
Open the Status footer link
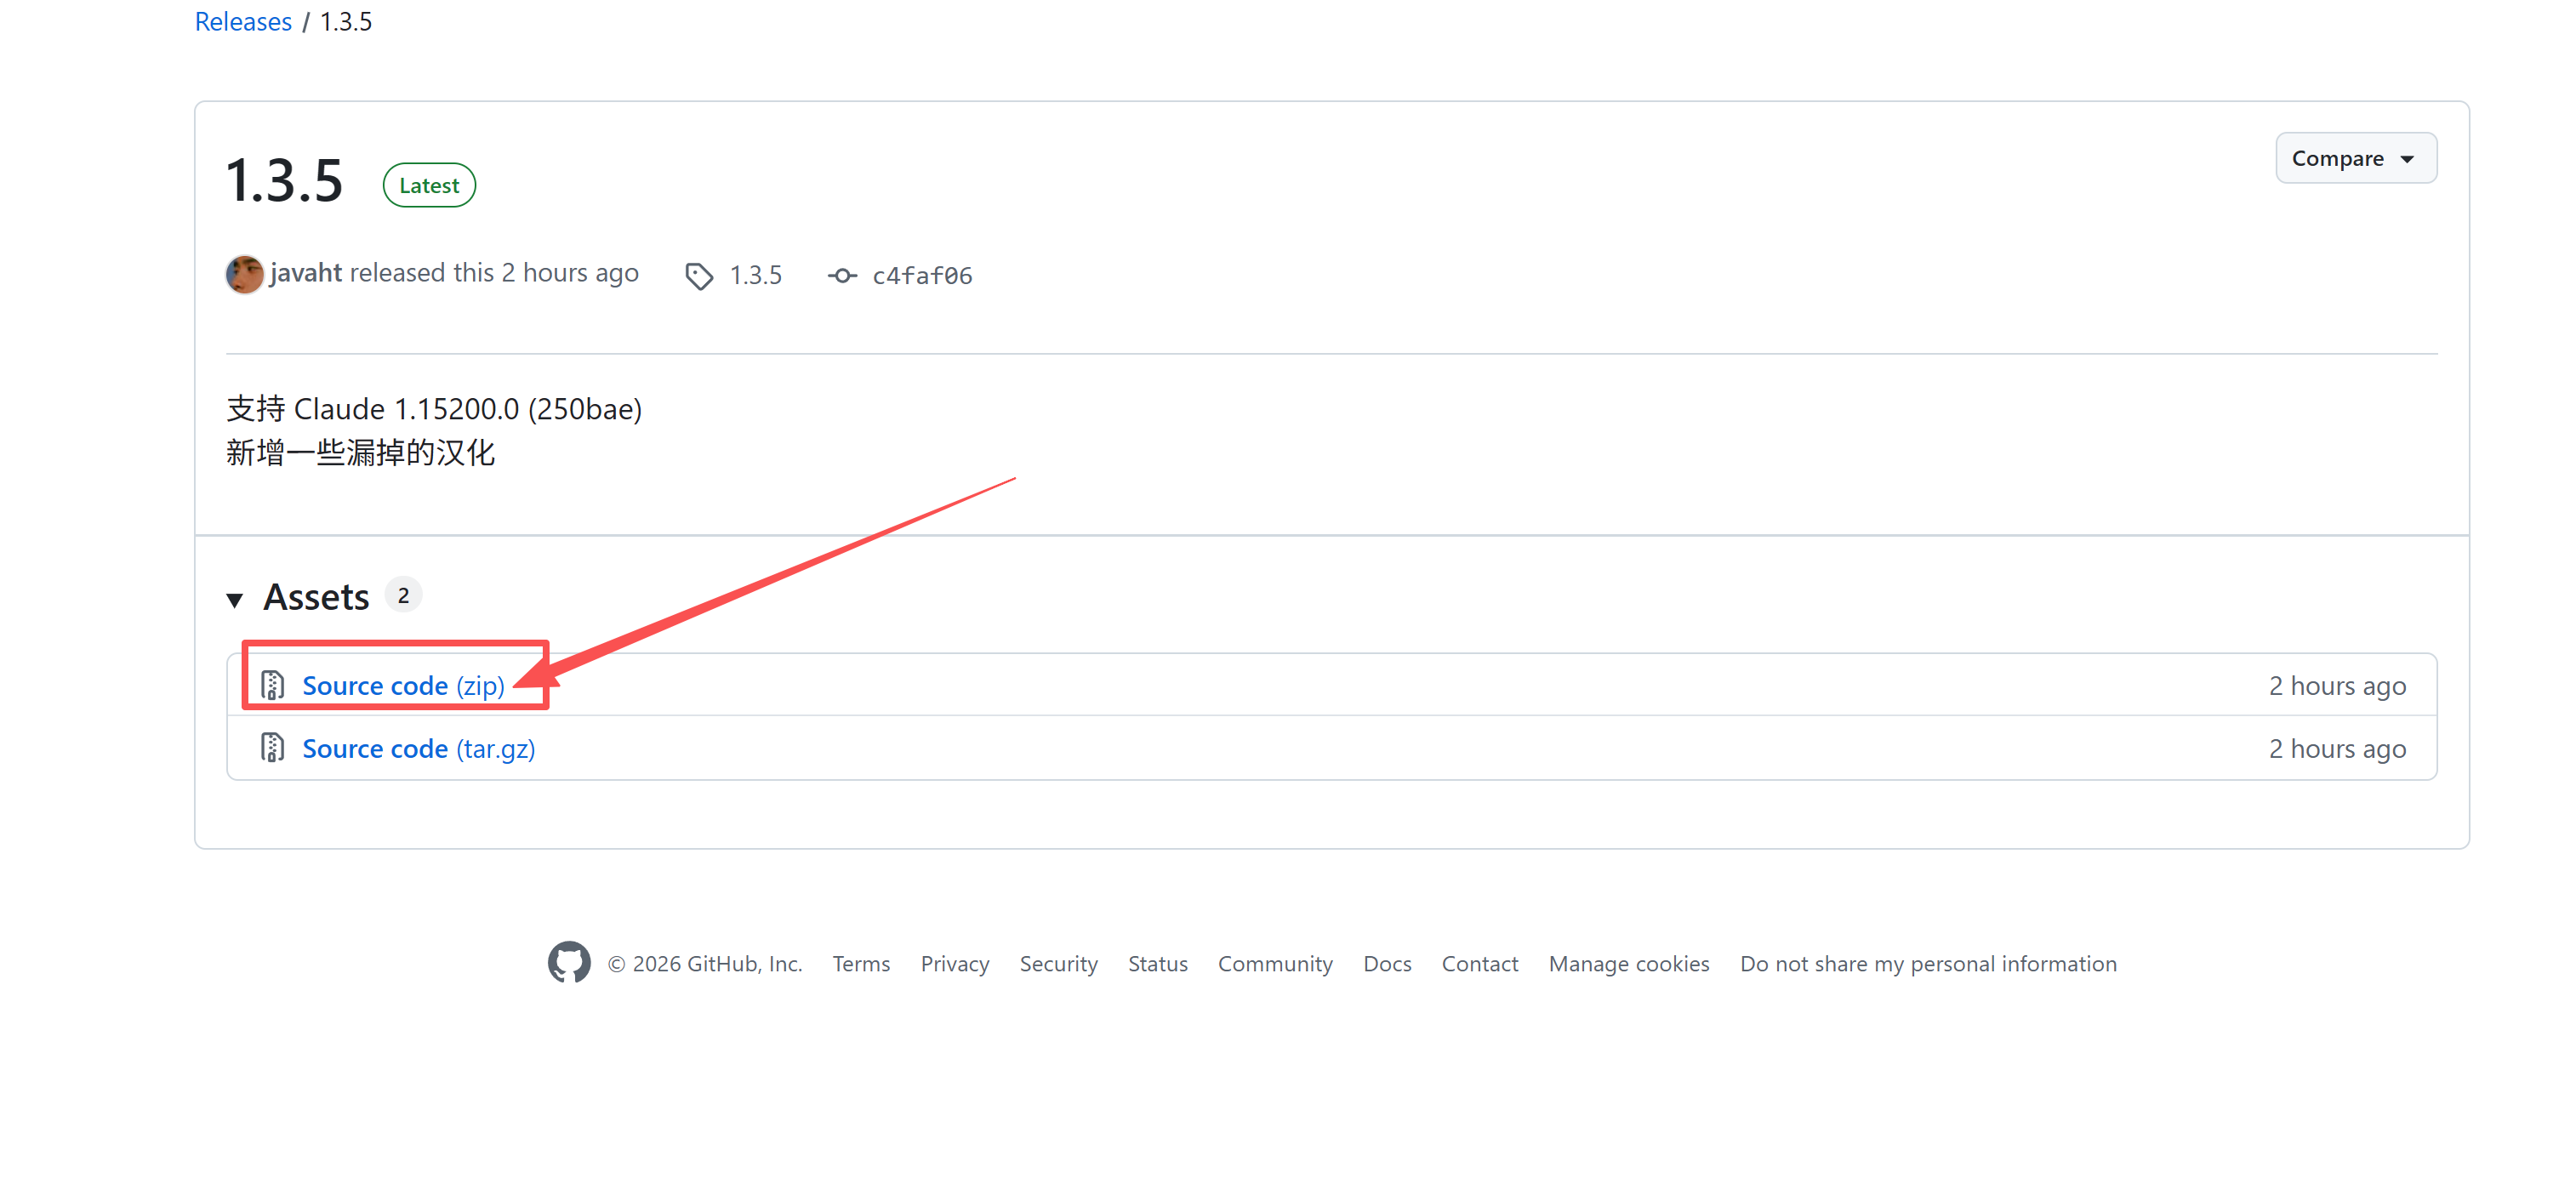pyautogui.click(x=1158, y=964)
